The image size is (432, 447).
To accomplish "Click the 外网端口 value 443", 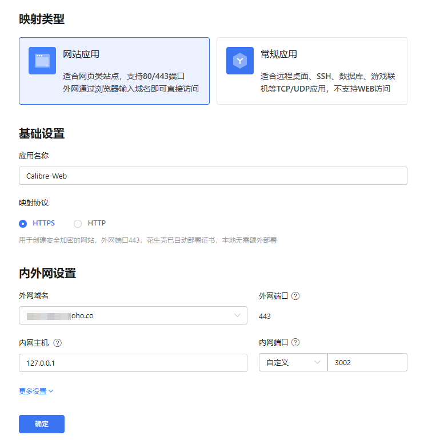I will coord(265,316).
